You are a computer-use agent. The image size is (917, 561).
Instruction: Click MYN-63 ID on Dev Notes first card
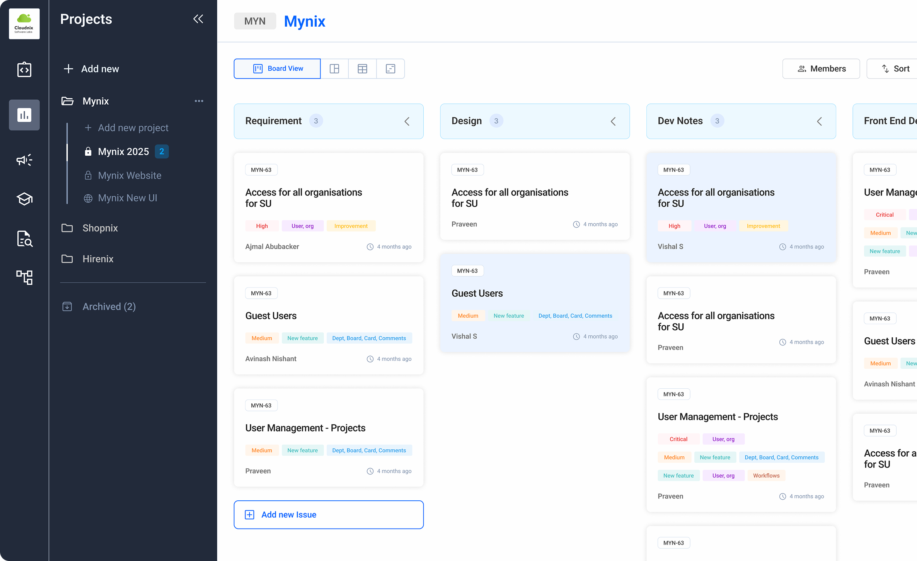point(673,170)
